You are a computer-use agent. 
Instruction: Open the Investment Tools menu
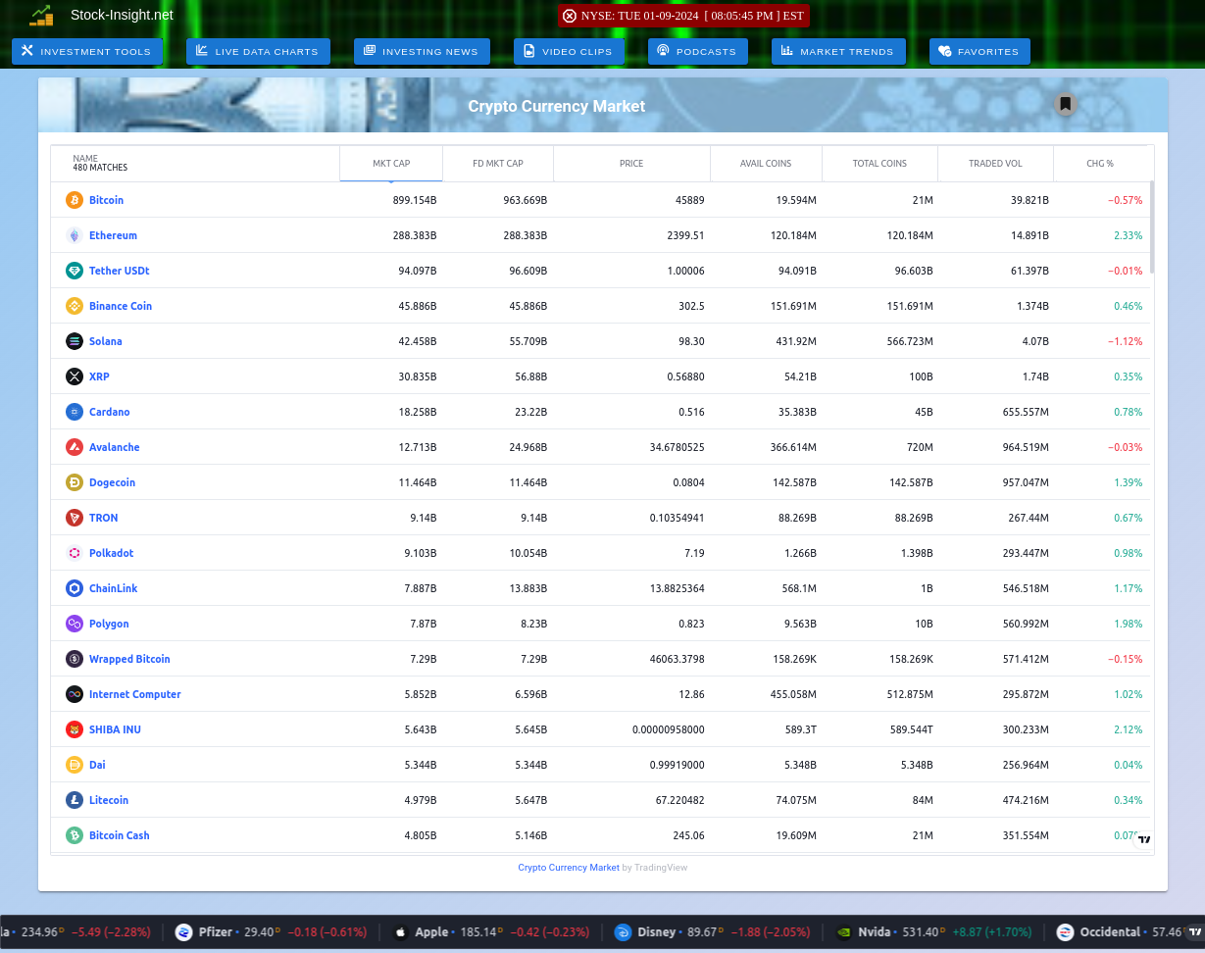point(87,51)
